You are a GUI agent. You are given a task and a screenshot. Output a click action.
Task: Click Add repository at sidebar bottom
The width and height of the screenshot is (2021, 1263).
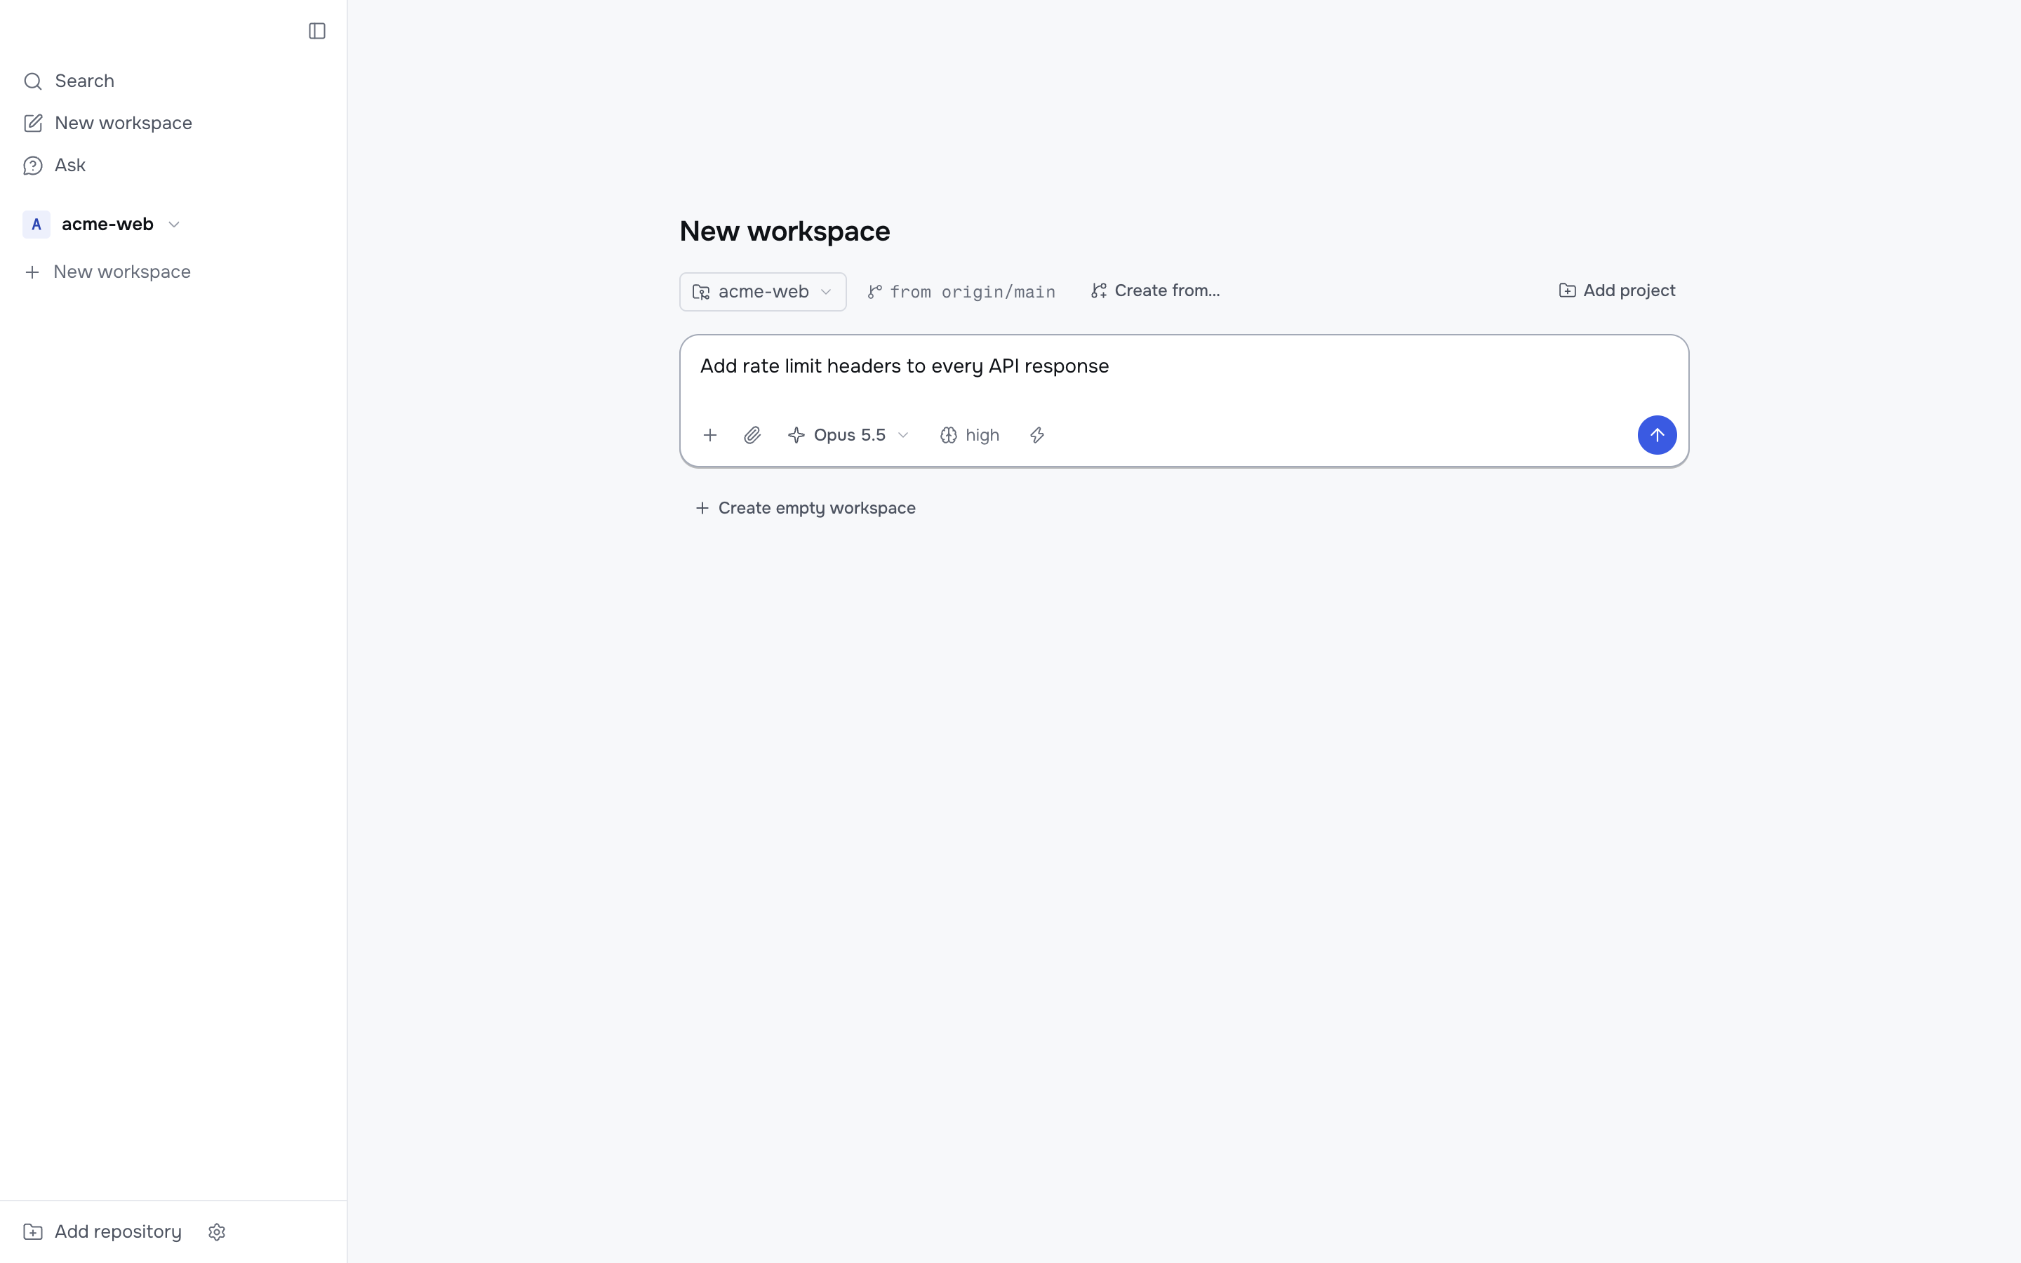[102, 1232]
